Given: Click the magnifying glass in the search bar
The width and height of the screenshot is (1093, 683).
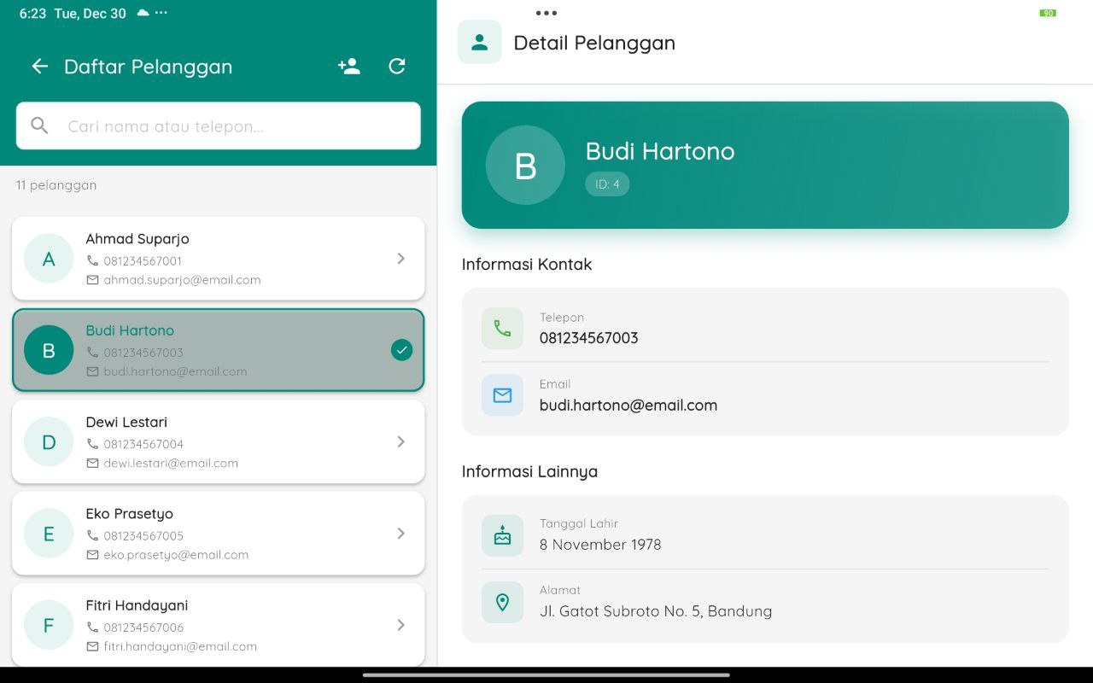Looking at the screenshot, I should pos(38,126).
